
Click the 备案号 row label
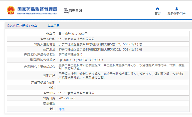coord(51,34)
